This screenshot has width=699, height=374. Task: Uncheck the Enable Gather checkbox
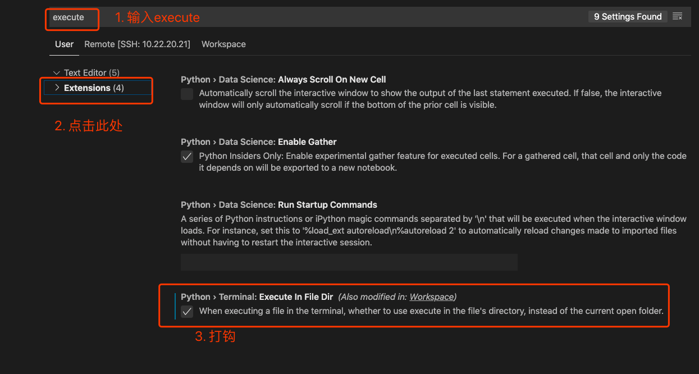coord(187,157)
